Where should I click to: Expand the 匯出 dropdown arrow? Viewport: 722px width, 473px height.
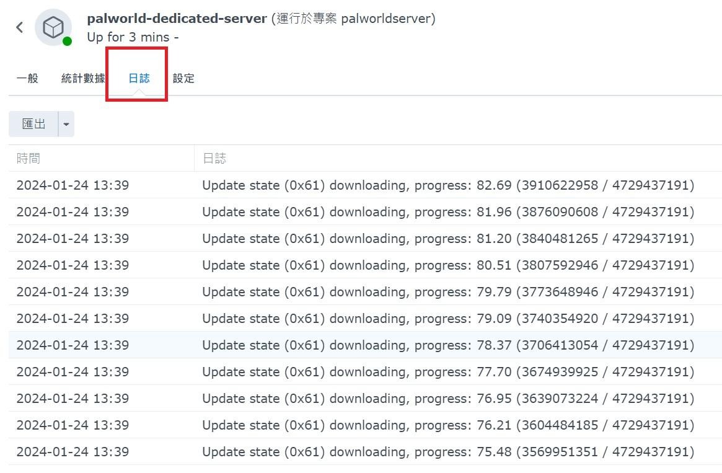[x=66, y=124]
